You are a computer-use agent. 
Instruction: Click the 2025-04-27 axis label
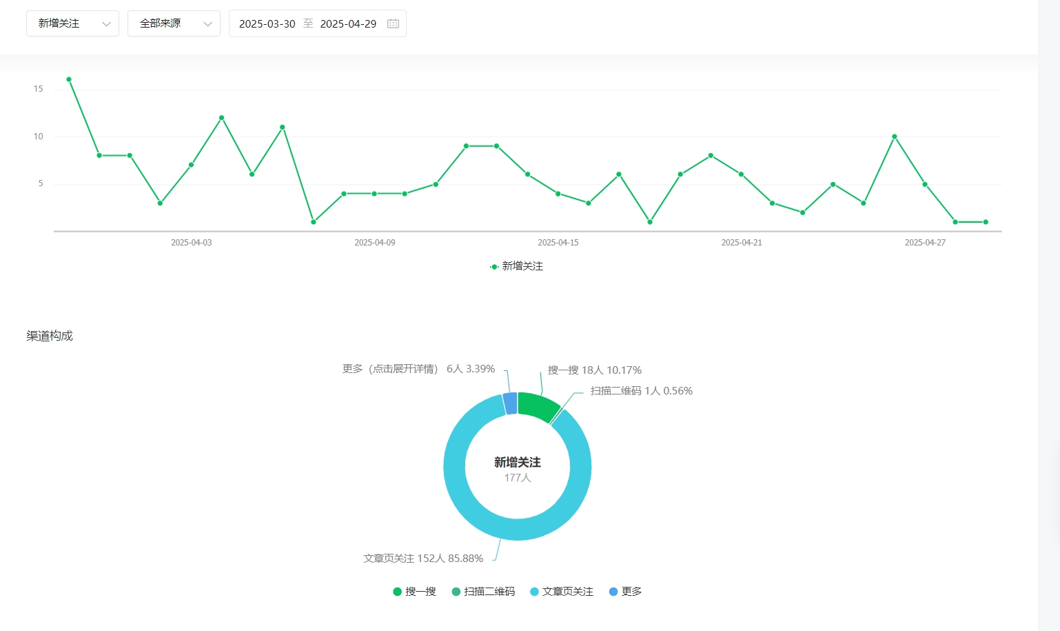[x=925, y=243]
